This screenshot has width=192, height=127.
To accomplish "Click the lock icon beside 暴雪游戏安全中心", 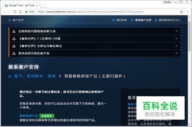I will 156,20.
